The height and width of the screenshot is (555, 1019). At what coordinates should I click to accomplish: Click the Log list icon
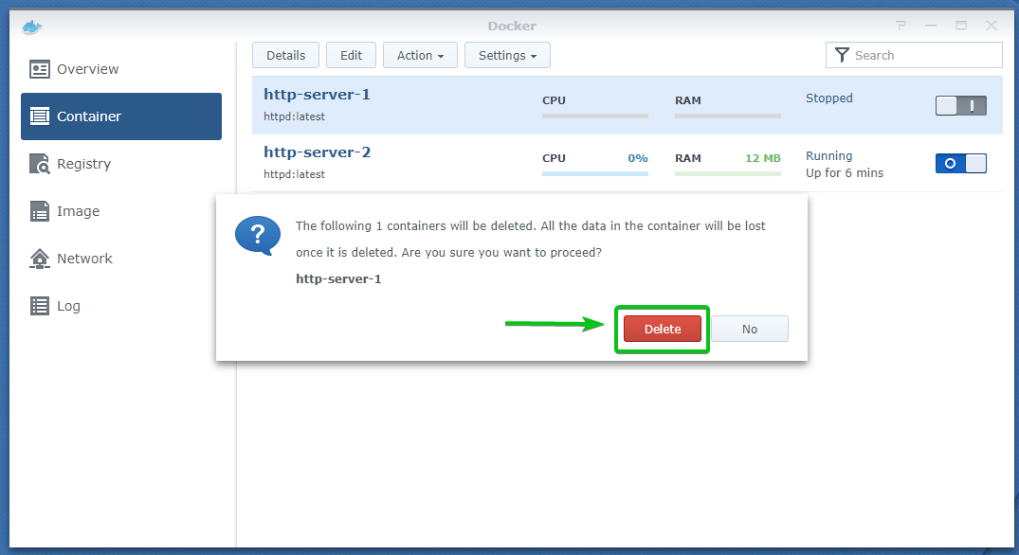(40, 306)
